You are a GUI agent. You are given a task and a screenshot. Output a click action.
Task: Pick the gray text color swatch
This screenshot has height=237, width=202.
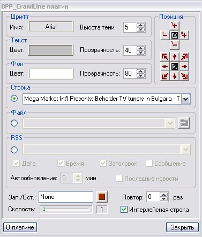51,50
